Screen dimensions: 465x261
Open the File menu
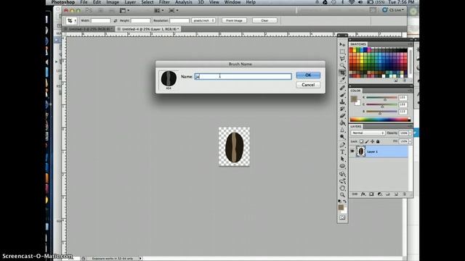coord(84,2)
